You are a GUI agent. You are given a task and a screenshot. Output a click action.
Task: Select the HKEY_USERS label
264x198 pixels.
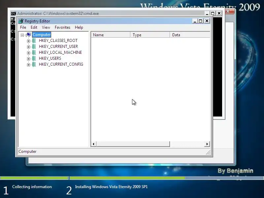click(x=50, y=58)
